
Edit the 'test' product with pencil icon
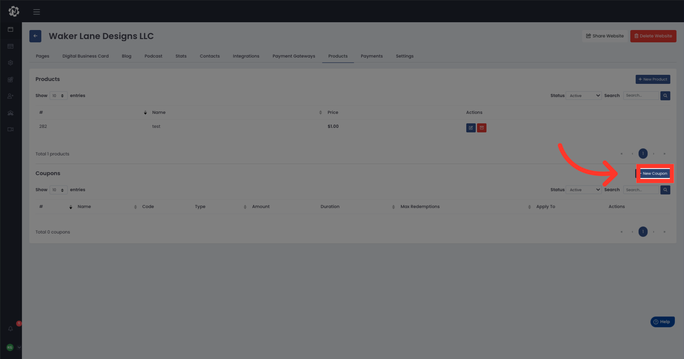471,128
